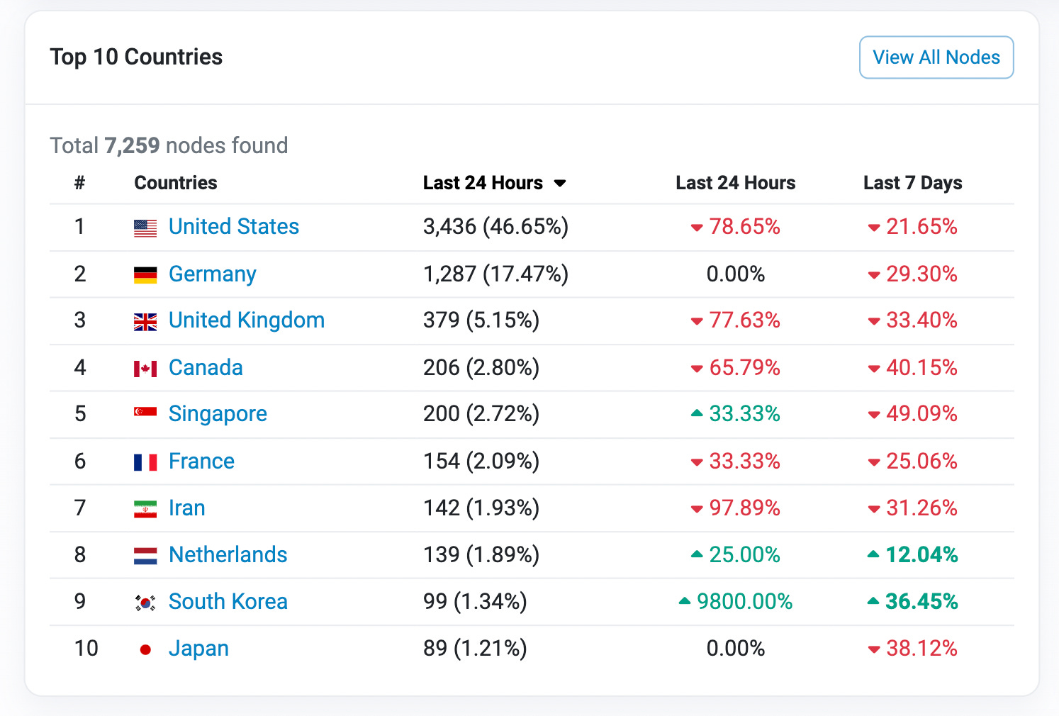Sort by Last 24 Hours change column
Image resolution: width=1059 pixels, height=716 pixels.
735,183
